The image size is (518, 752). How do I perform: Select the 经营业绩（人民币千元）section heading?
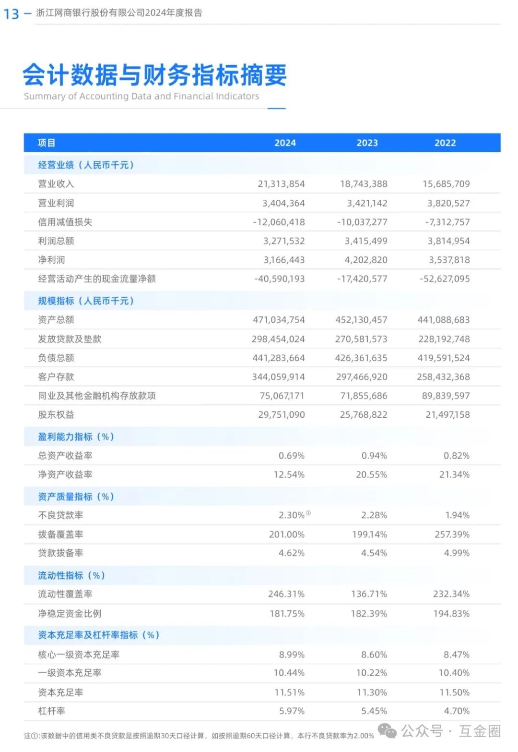(x=86, y=165)
